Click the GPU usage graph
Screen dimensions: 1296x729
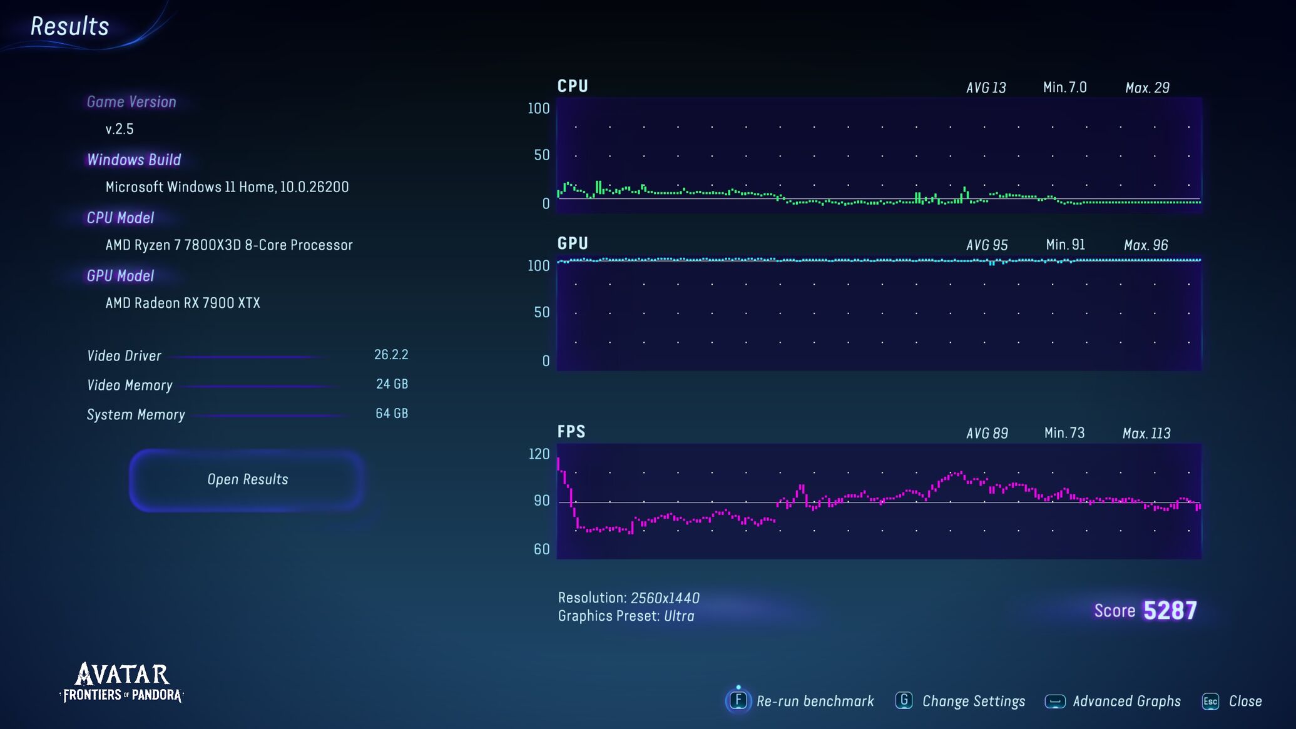(x=879, y=313)
